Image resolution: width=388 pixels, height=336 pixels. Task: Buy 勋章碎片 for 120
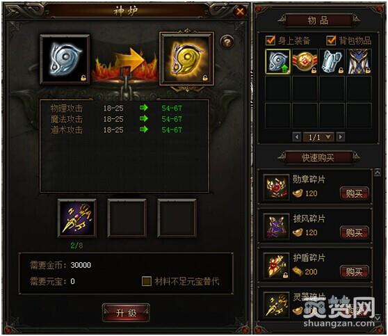(354, 193)
